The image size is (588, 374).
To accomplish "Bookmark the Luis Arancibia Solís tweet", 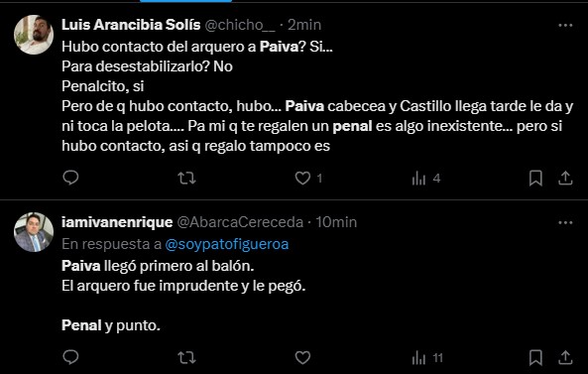I will tap(535, 179).
